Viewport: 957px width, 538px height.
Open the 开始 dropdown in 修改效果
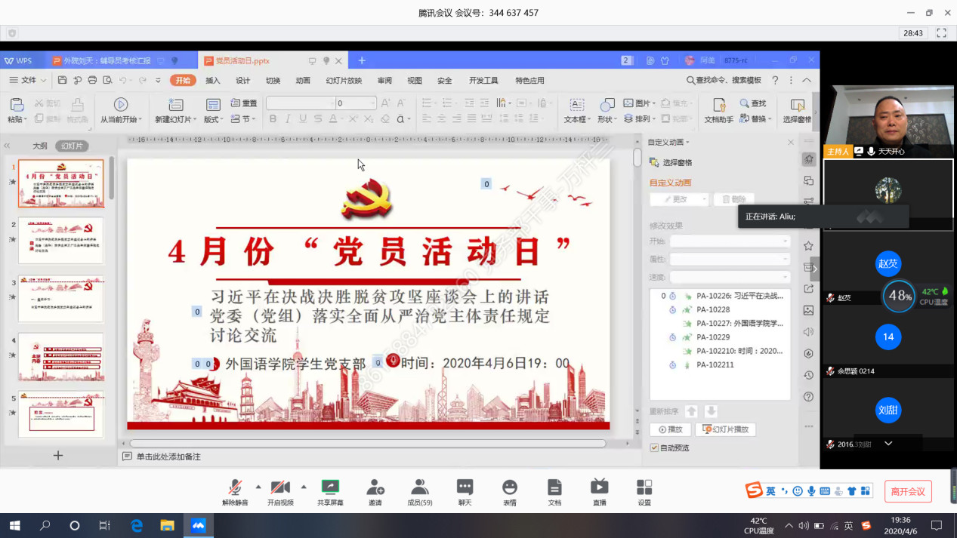click(x=730, y=241)
